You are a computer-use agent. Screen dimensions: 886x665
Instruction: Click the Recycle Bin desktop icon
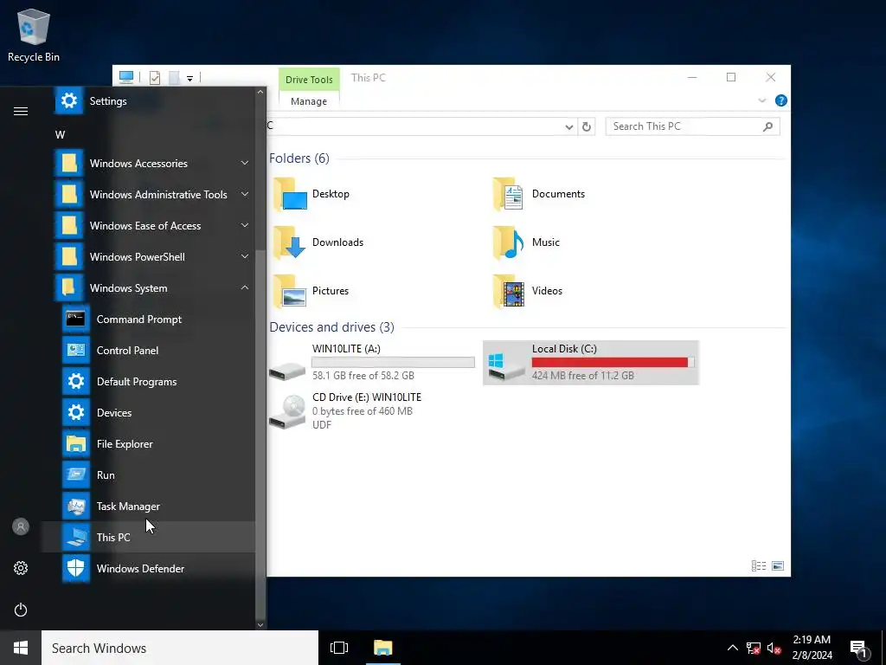coord(34,35)
